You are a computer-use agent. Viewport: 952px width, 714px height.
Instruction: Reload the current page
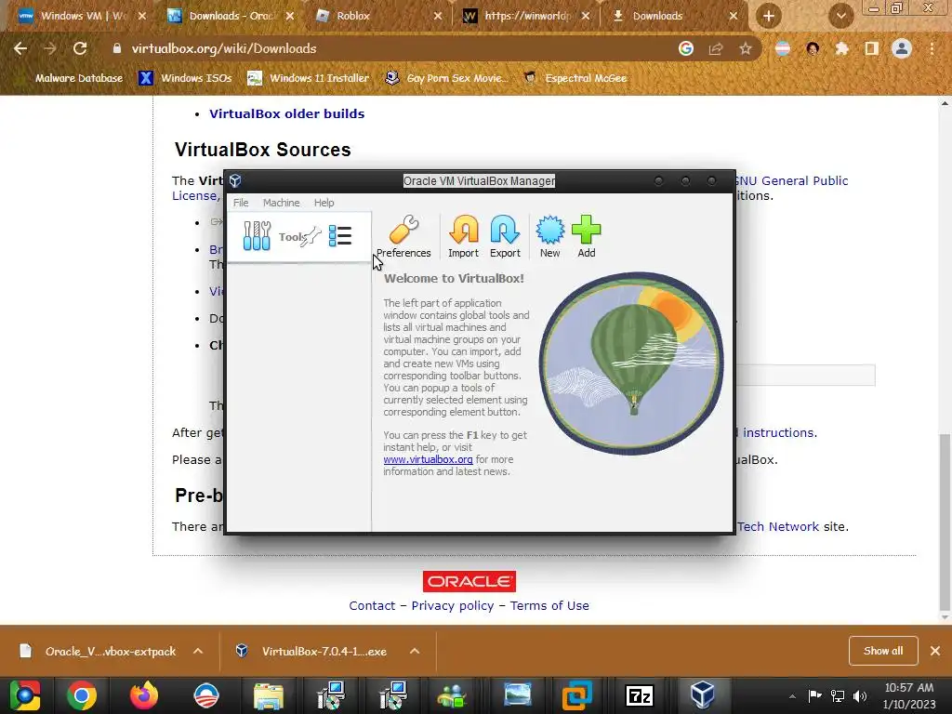80,48
